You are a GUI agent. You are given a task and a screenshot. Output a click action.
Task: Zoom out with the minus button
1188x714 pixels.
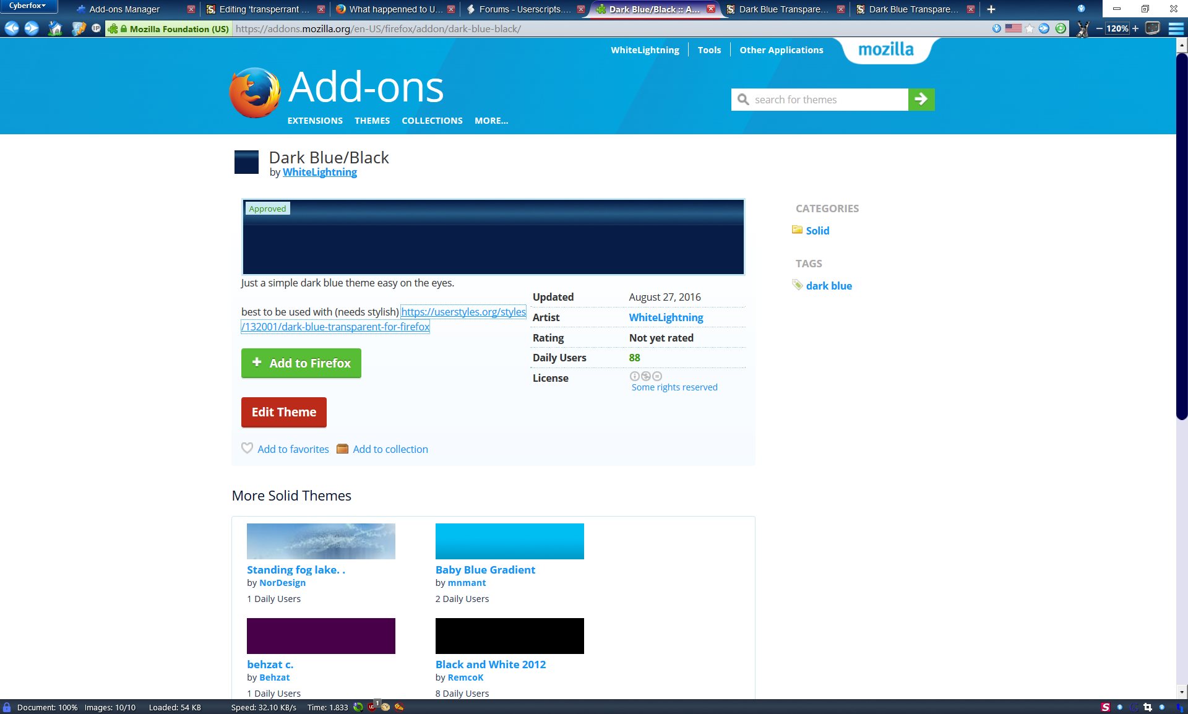click(x=1099, y=28)
